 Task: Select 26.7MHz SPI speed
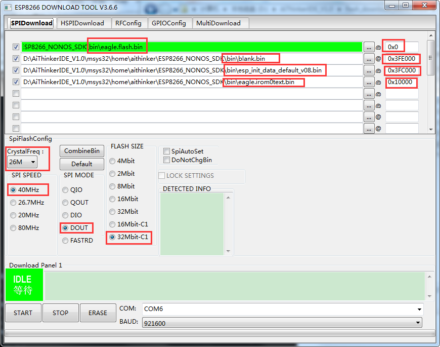pyautogui.click(x=13, y=203)
